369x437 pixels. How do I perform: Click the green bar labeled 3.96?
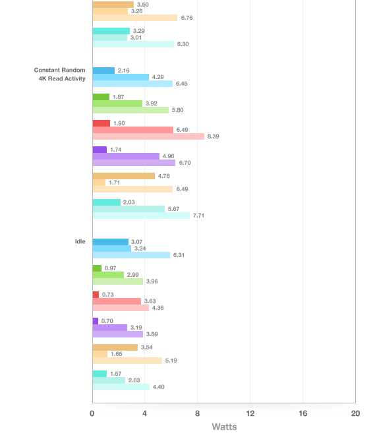tap(118, 281)
